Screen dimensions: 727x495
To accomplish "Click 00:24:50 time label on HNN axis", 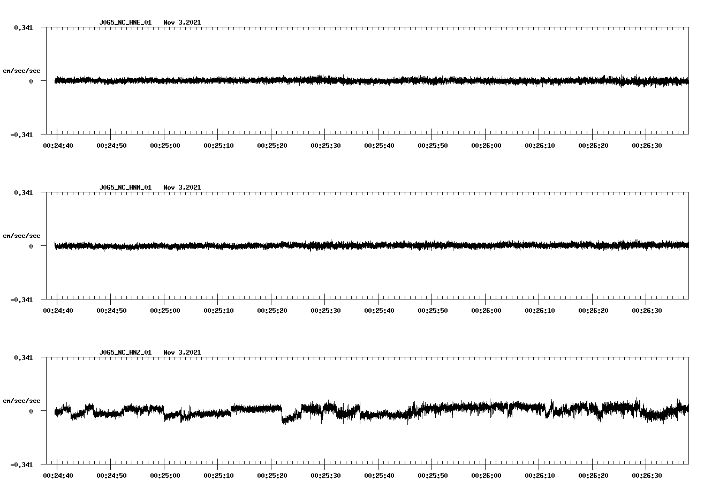I will click(111, 311).
